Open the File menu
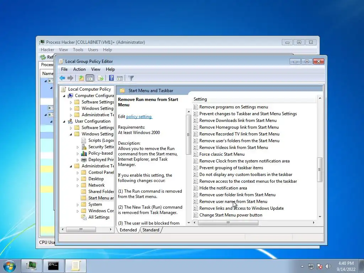 click(x=64, y=69)
